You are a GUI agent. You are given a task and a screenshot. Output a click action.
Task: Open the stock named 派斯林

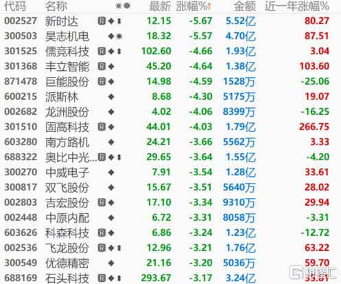pos(62,97)
